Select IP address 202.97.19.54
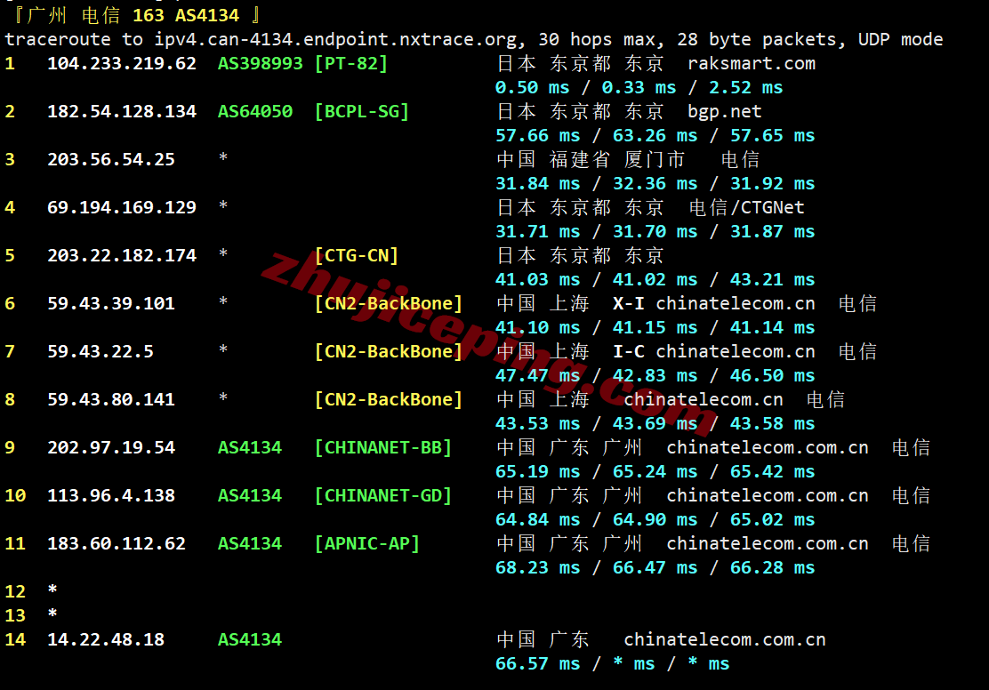Image resolution: width=989 pixels, height=690 pixels. [x=111, y=448]
